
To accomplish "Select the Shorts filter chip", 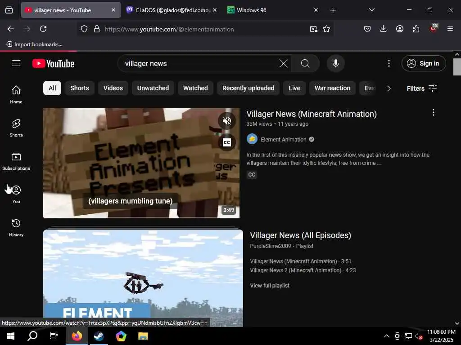I will 80,88.
